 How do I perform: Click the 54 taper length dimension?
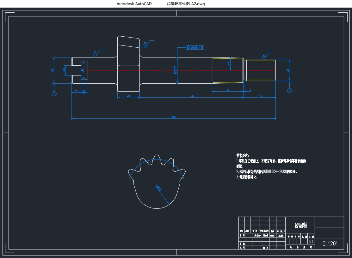coord(228,91)
